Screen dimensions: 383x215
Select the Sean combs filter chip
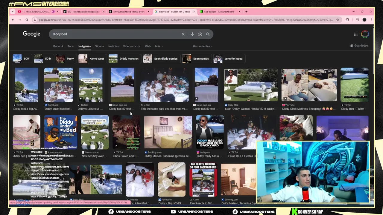[197, 59]
